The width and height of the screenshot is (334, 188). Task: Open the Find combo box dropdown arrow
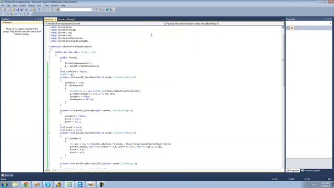pyautogui.click(x=91, y=9)
